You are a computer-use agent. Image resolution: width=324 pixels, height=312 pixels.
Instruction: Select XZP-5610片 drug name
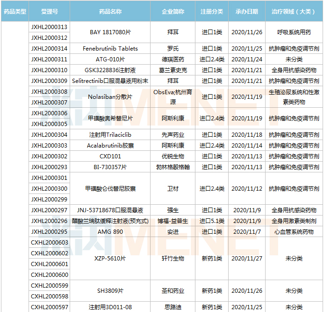(x=110, y=259)
